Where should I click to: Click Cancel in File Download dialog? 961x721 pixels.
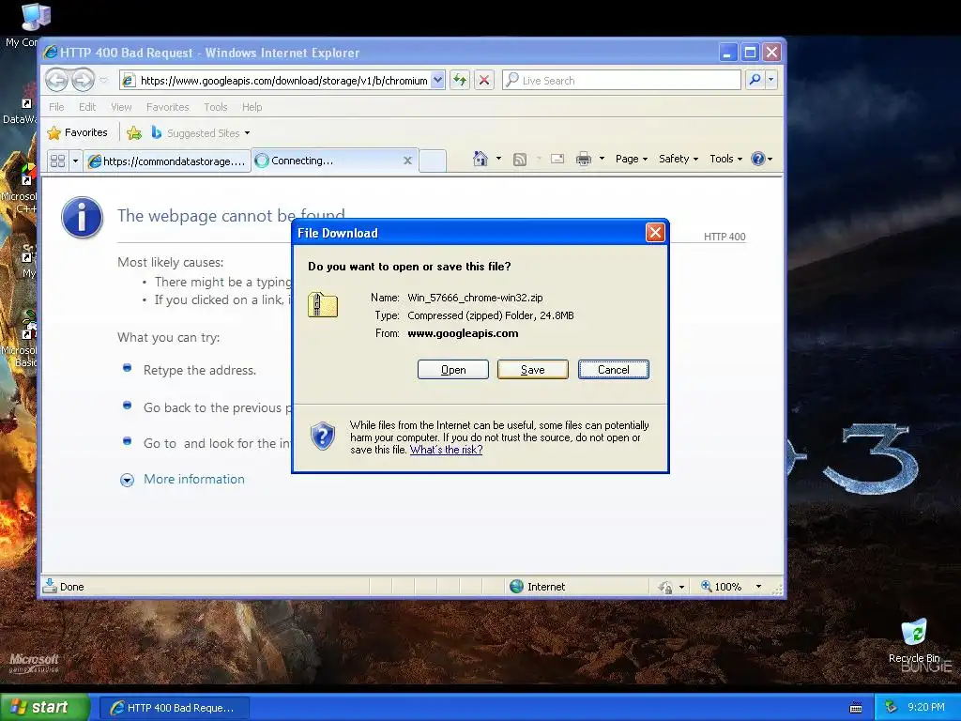click(614, 370)
